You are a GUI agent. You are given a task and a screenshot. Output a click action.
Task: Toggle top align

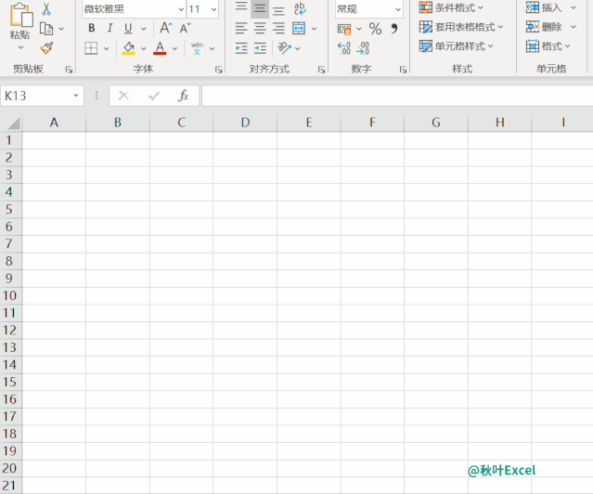pyautogui.click(x=241, y=6)
